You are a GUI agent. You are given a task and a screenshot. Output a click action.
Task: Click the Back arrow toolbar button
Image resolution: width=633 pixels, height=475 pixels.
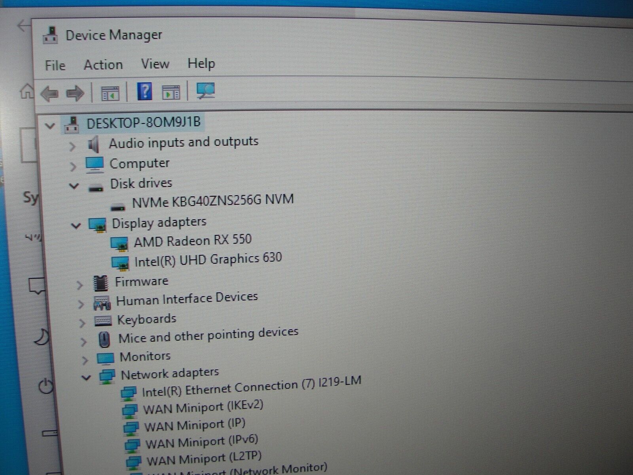[x=49, y=94]
